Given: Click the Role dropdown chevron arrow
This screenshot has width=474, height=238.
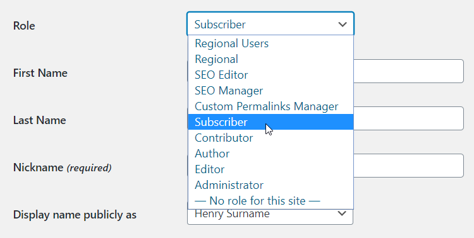Looking at the screenshot, I should tap(343, 24).
